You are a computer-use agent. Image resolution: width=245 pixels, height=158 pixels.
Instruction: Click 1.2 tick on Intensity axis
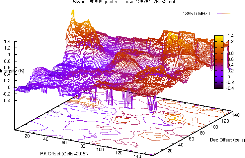pos(7,48)
